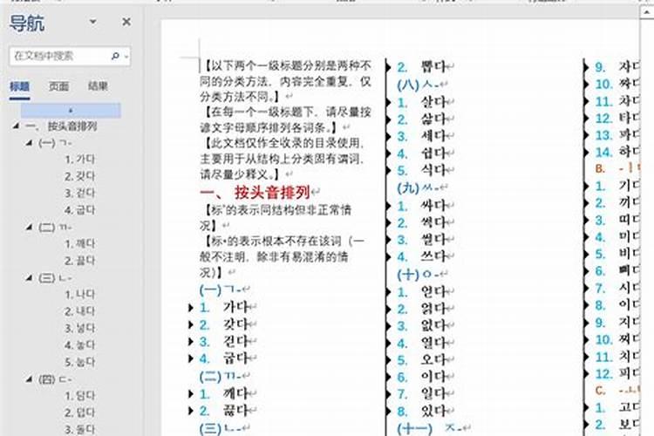654x436 pixels.
Task: Collapse triangle beside 3. 걷다 in document
Action: coord(191,342)
